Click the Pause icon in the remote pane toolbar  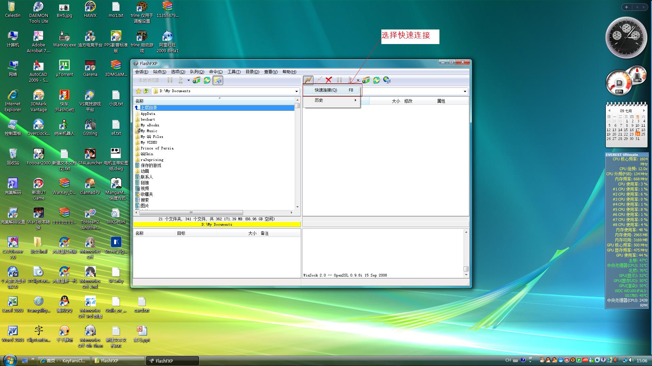(339, 80)
